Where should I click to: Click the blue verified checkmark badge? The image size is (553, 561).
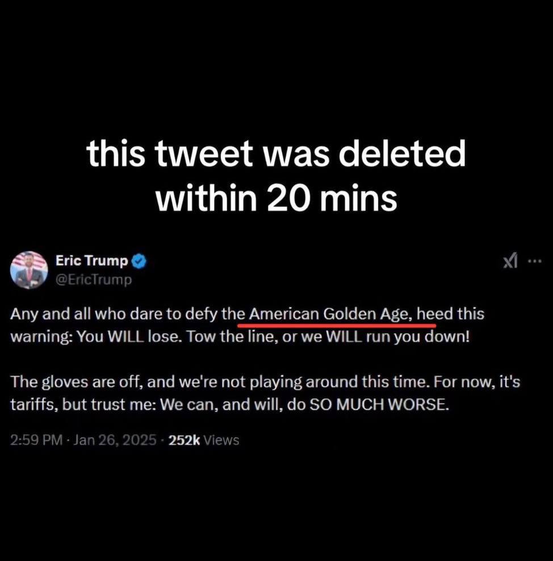click(139, 261)
